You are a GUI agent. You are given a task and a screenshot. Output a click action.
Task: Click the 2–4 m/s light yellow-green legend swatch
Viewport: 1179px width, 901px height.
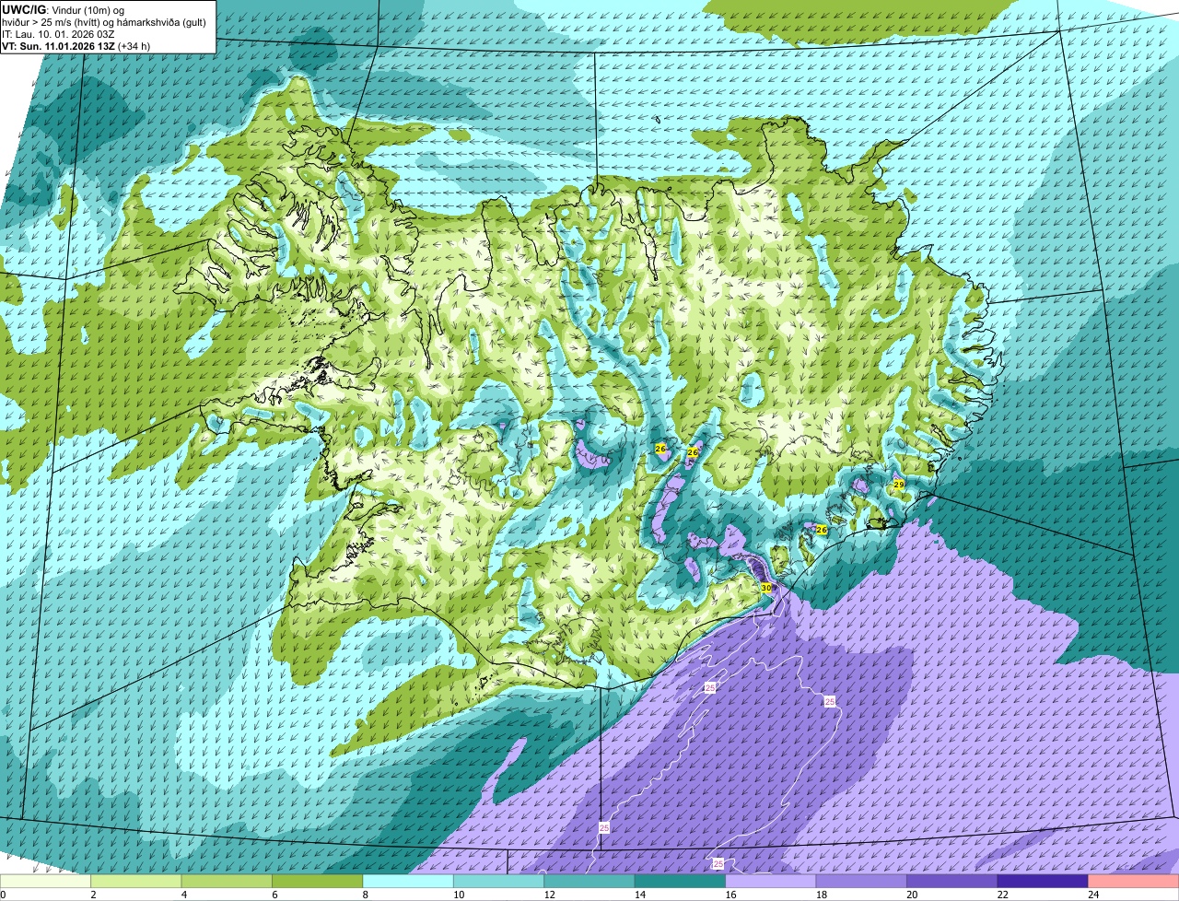point(137,881)
